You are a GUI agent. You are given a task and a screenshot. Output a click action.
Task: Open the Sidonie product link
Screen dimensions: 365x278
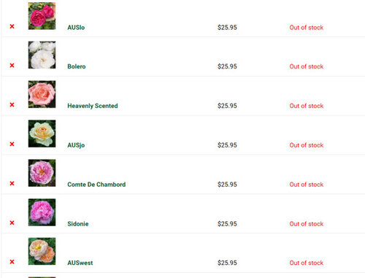78,224
